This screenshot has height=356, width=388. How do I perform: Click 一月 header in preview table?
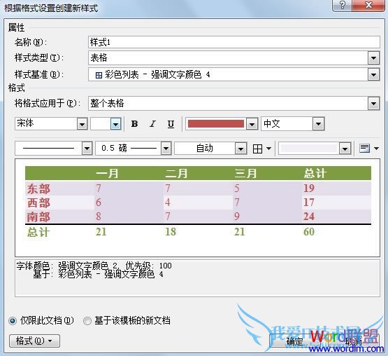pyautogui.click(x=107, y=173)
